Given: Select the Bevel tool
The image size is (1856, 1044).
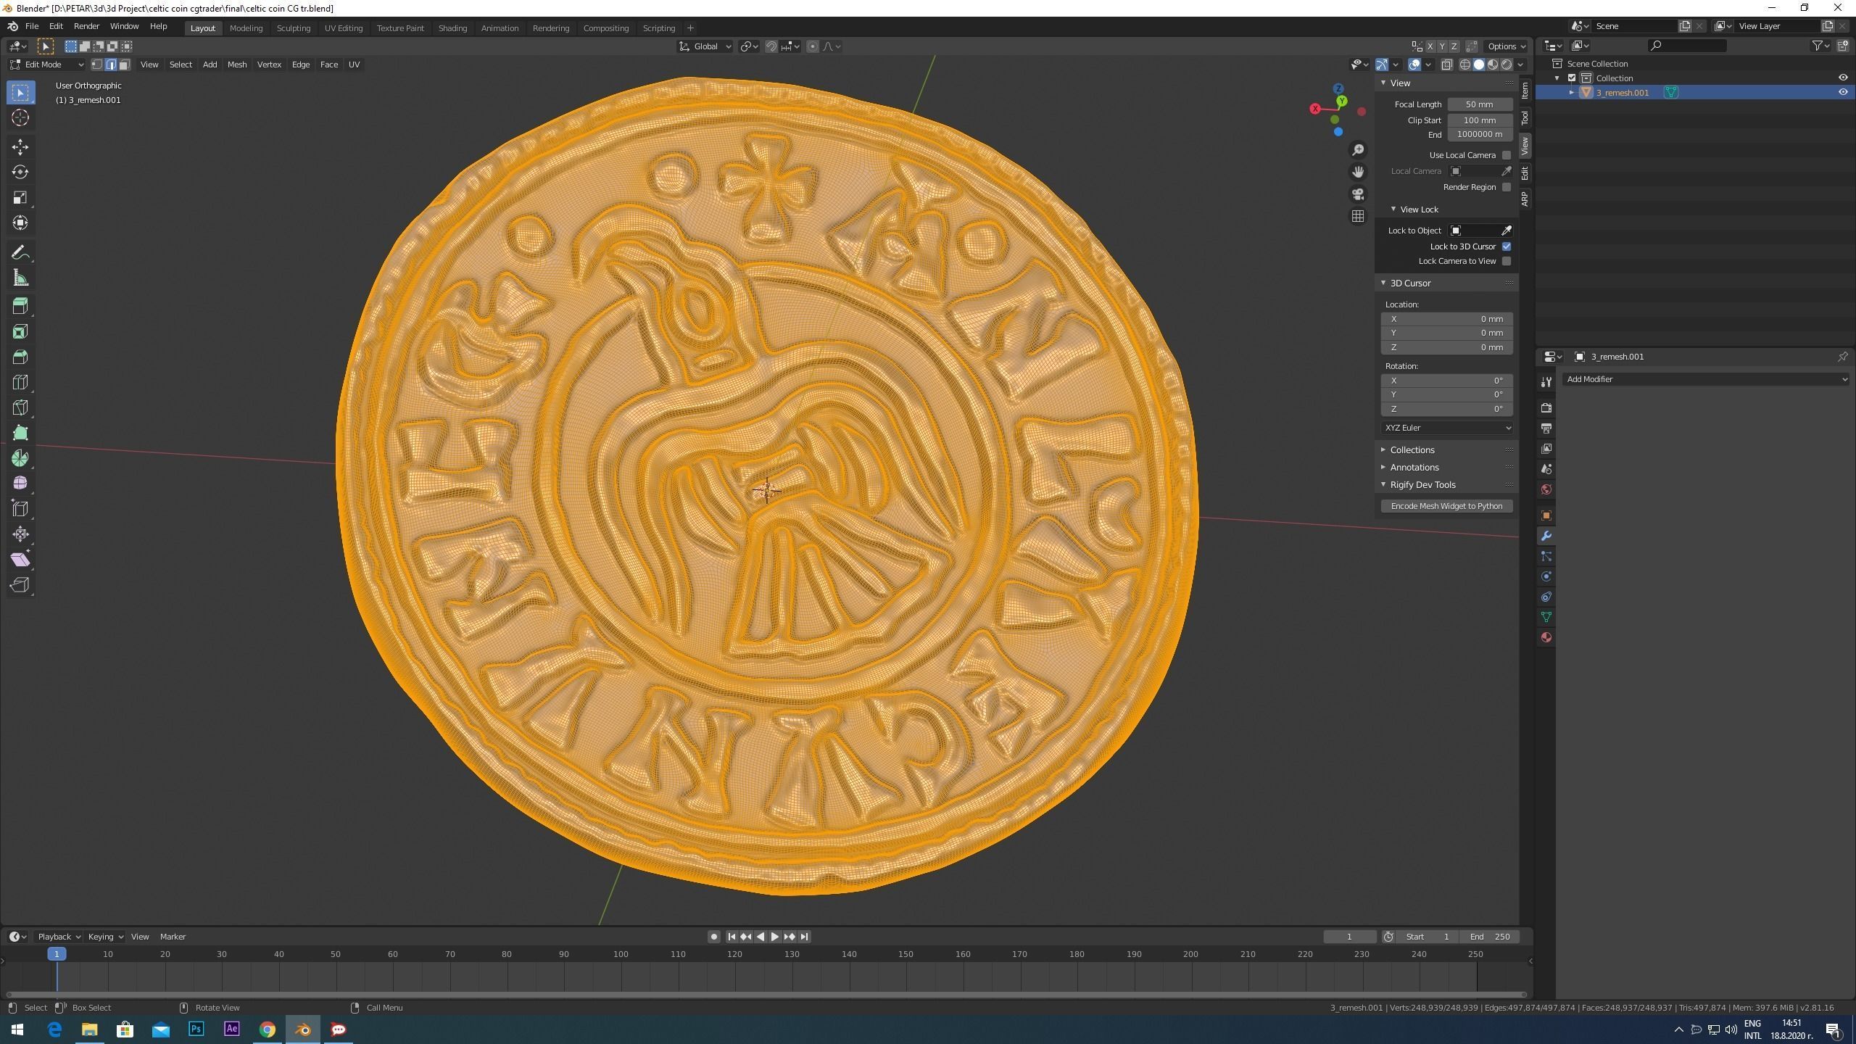Looking at the screenshot, I should [20, 357].
